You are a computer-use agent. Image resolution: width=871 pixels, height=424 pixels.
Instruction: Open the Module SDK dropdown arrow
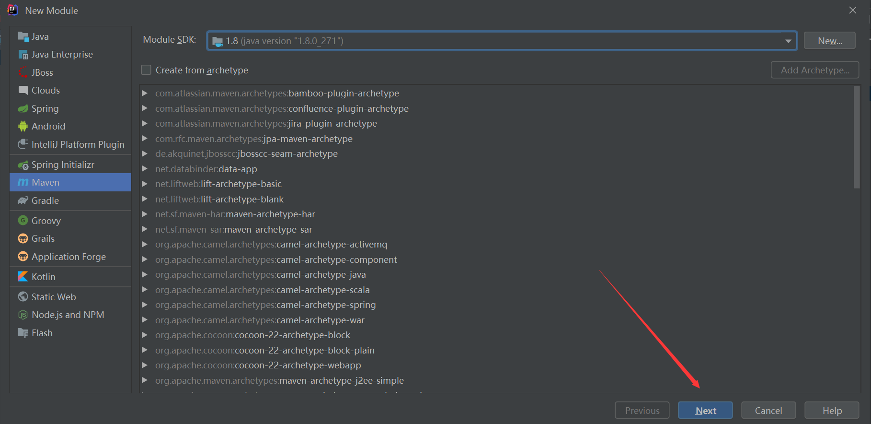coord(788,41)
